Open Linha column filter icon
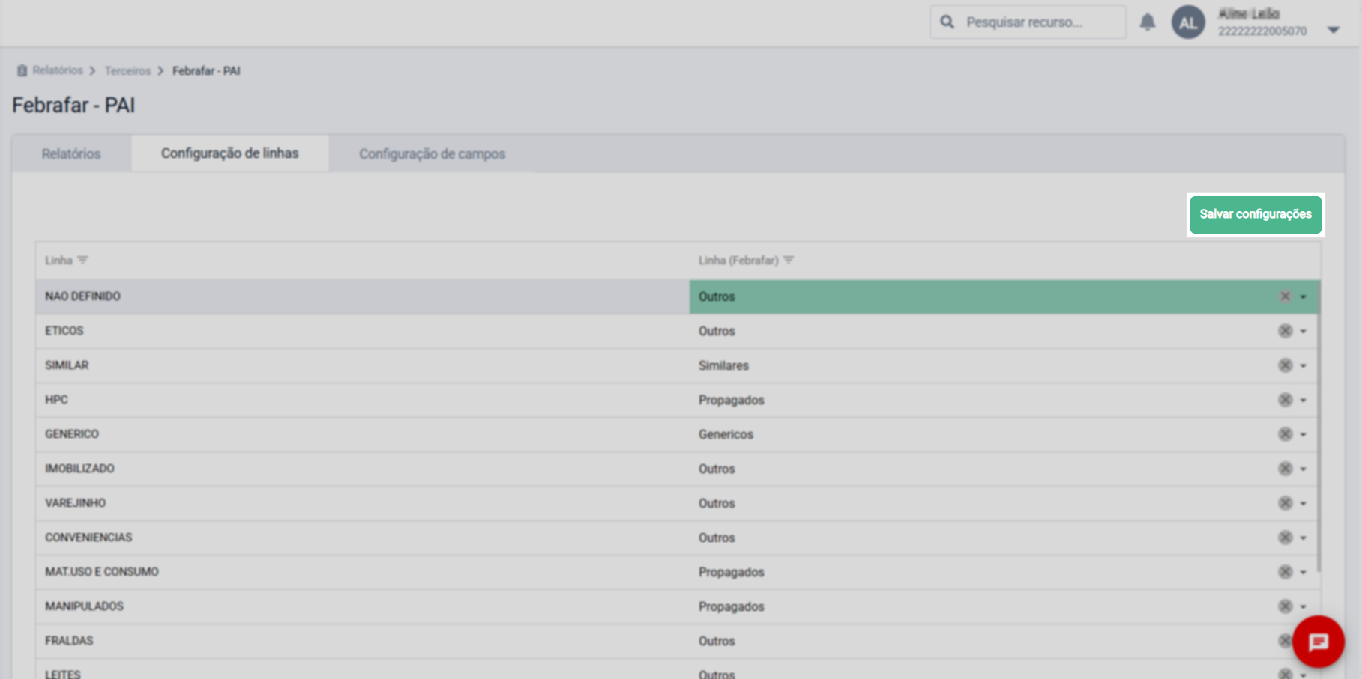Screen dimensions: 1362x679 pos(82,260)
